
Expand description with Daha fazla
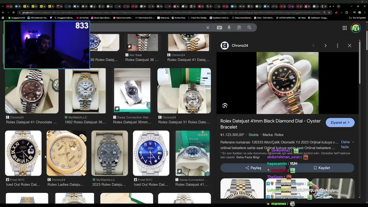(x=347, y=144)
